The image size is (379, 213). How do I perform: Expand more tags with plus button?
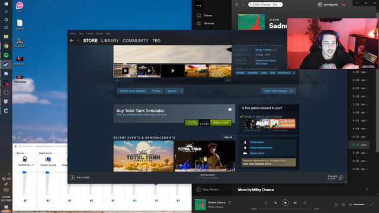pos(294,73)
